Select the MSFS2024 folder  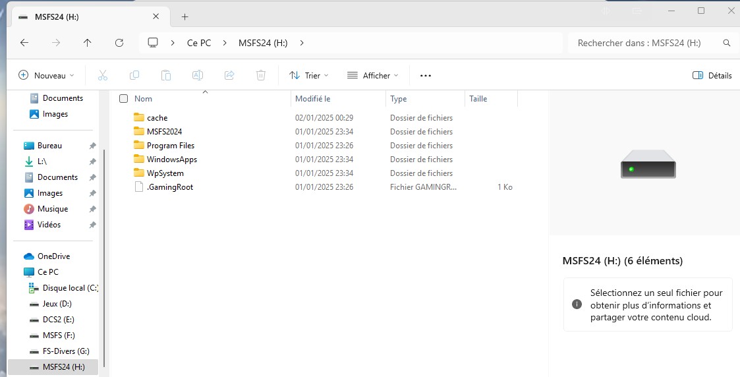[x=164, y=132]
